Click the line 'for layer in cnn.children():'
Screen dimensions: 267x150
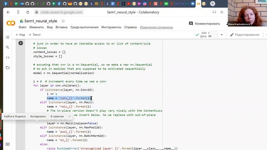[57, 85]
